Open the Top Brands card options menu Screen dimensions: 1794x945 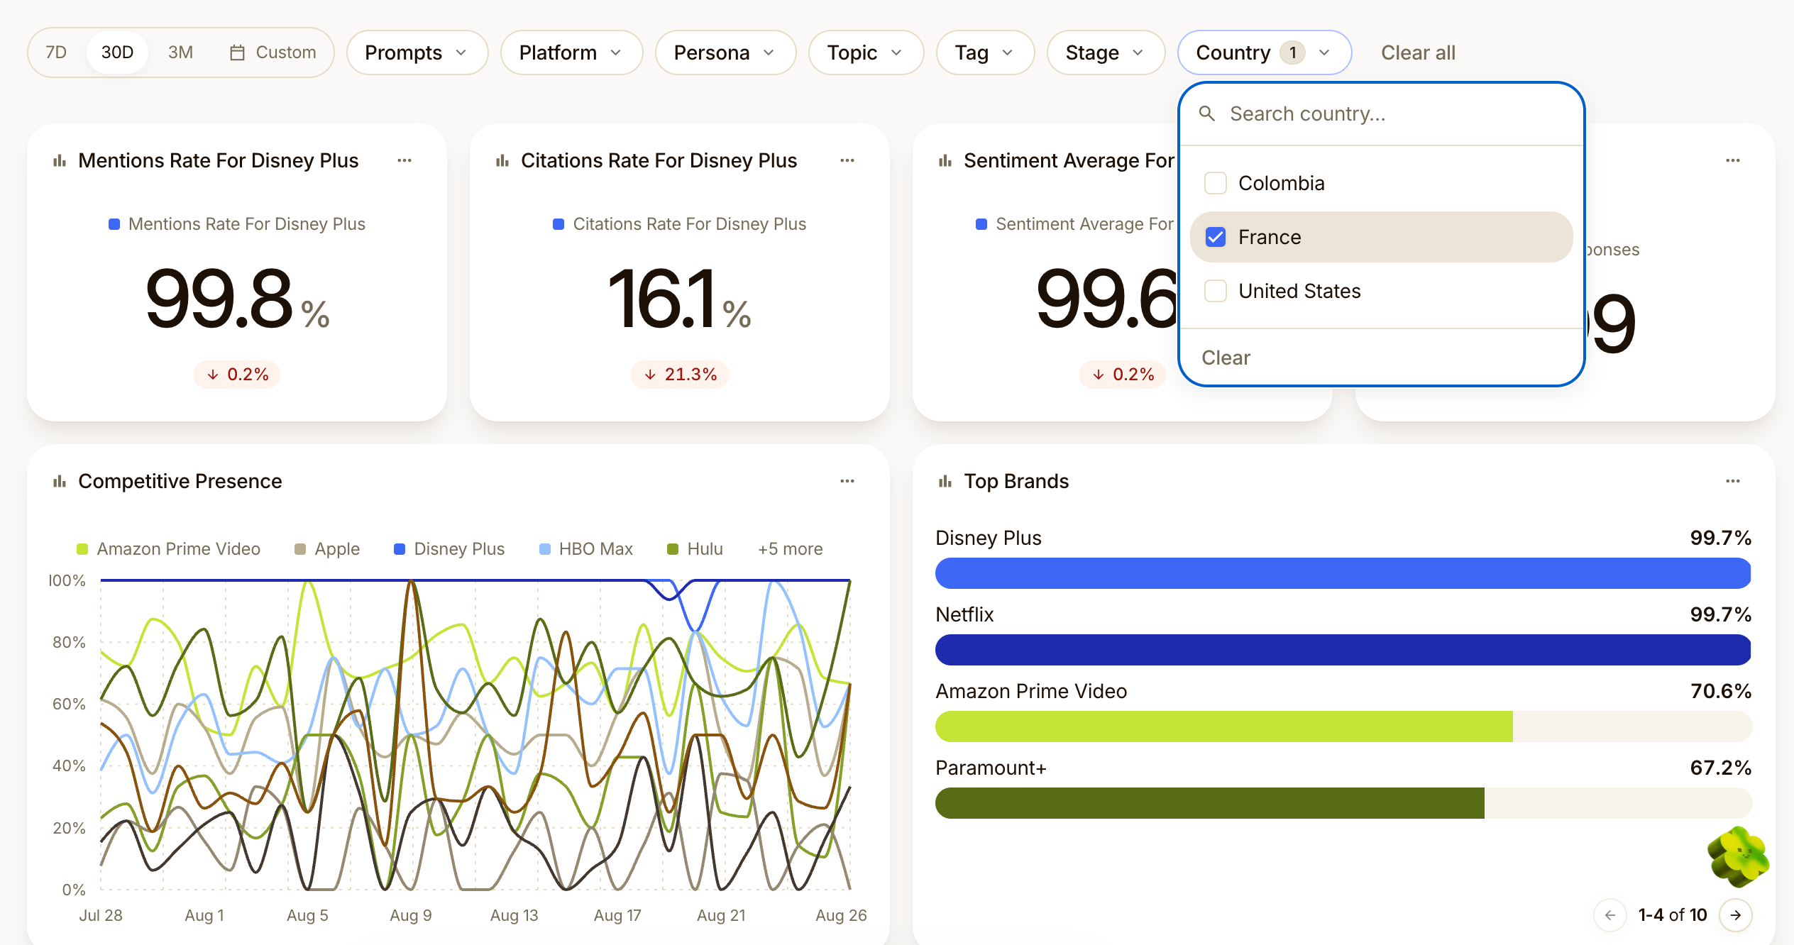[1733, 481]
